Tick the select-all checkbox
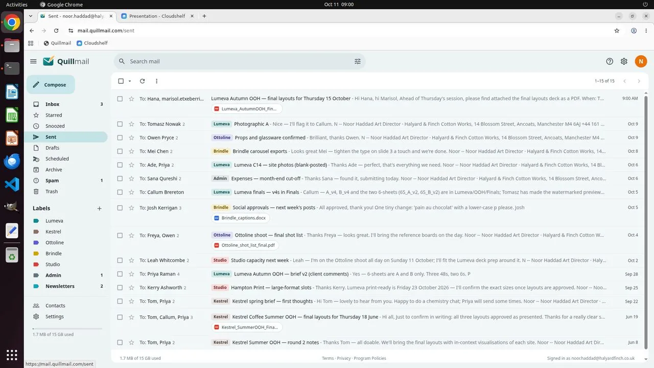654x368 pixels. click(x=121, y=81)
